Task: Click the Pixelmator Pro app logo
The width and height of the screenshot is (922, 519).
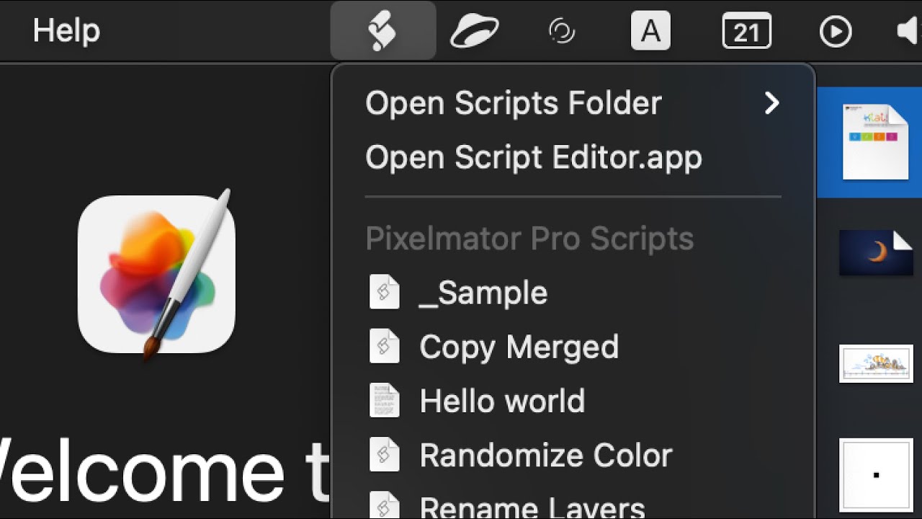Action: coord(157,274)
